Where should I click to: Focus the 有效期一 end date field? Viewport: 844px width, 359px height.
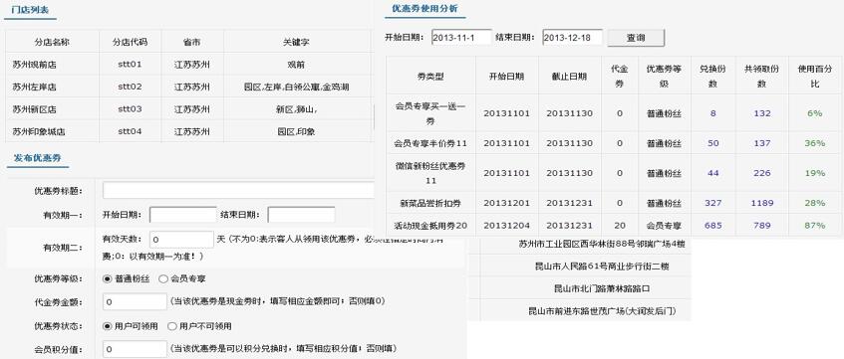click(x=301, y=215)
